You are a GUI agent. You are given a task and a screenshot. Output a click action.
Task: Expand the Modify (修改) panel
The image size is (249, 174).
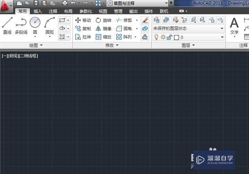(112, 45)
